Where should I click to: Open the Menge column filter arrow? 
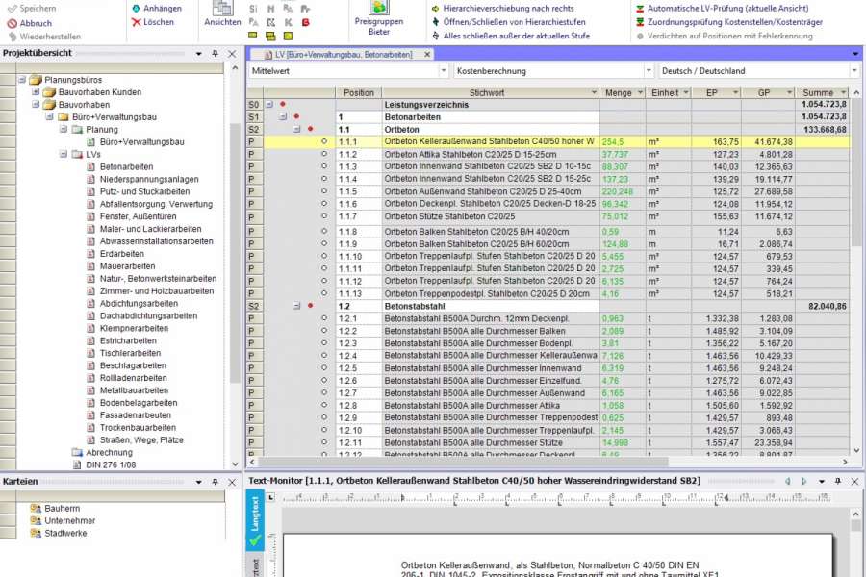pyautogui.click(x=640, y=92)
